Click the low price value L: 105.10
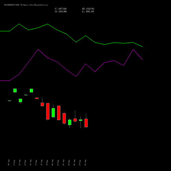Viewport: 171px width, 171px height. [x=88, y=12]
